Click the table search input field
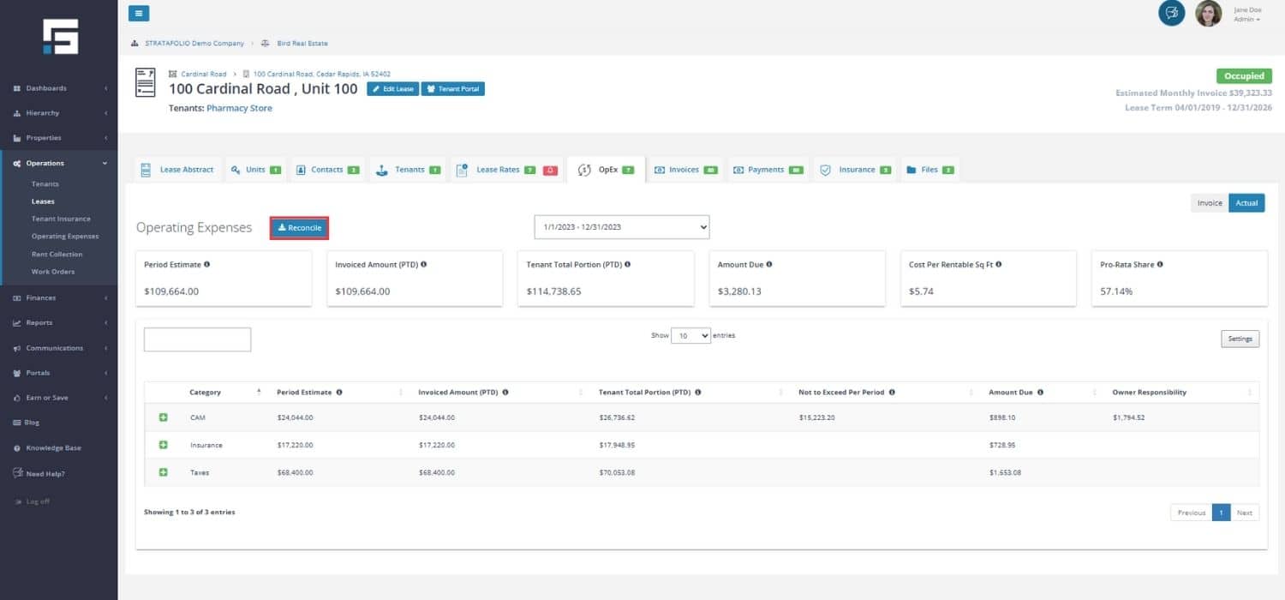 coord(197,339)
